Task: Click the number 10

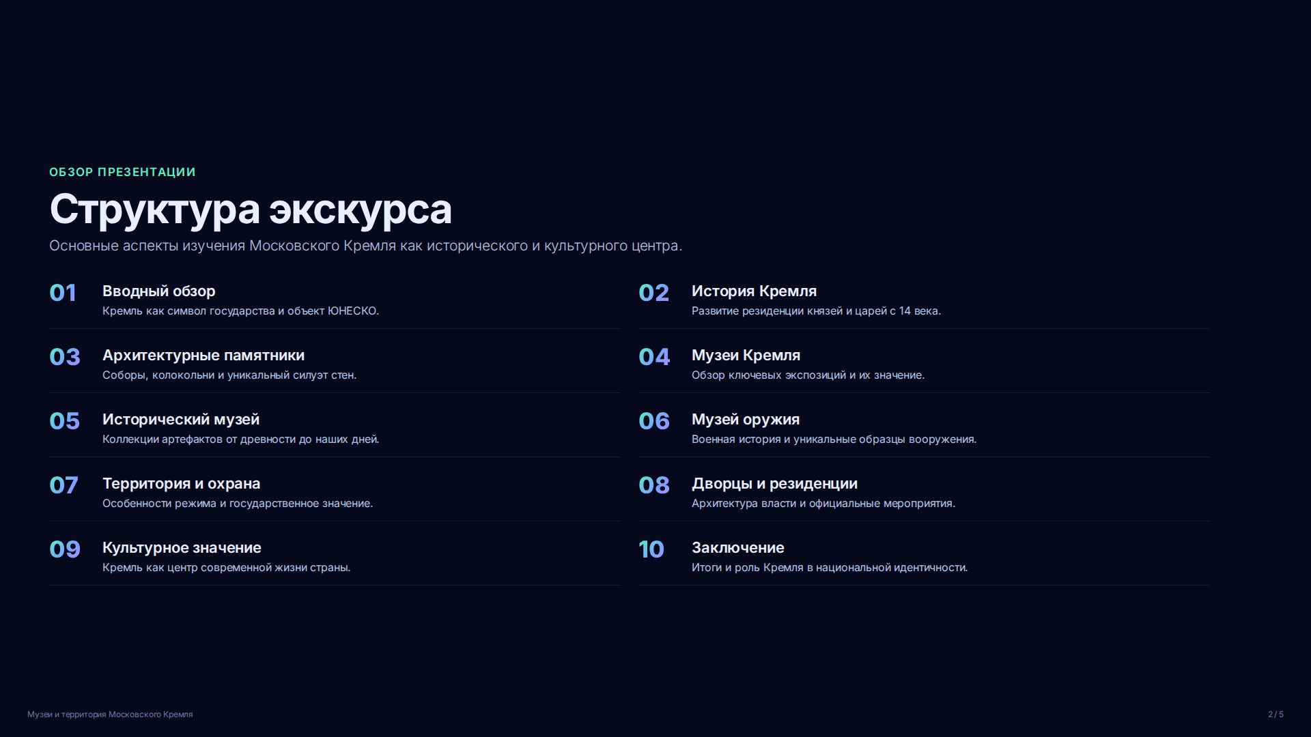Action: (x=651, y=549)
